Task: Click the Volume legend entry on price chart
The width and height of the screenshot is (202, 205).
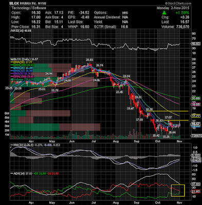Action: (x=22, y=79)
